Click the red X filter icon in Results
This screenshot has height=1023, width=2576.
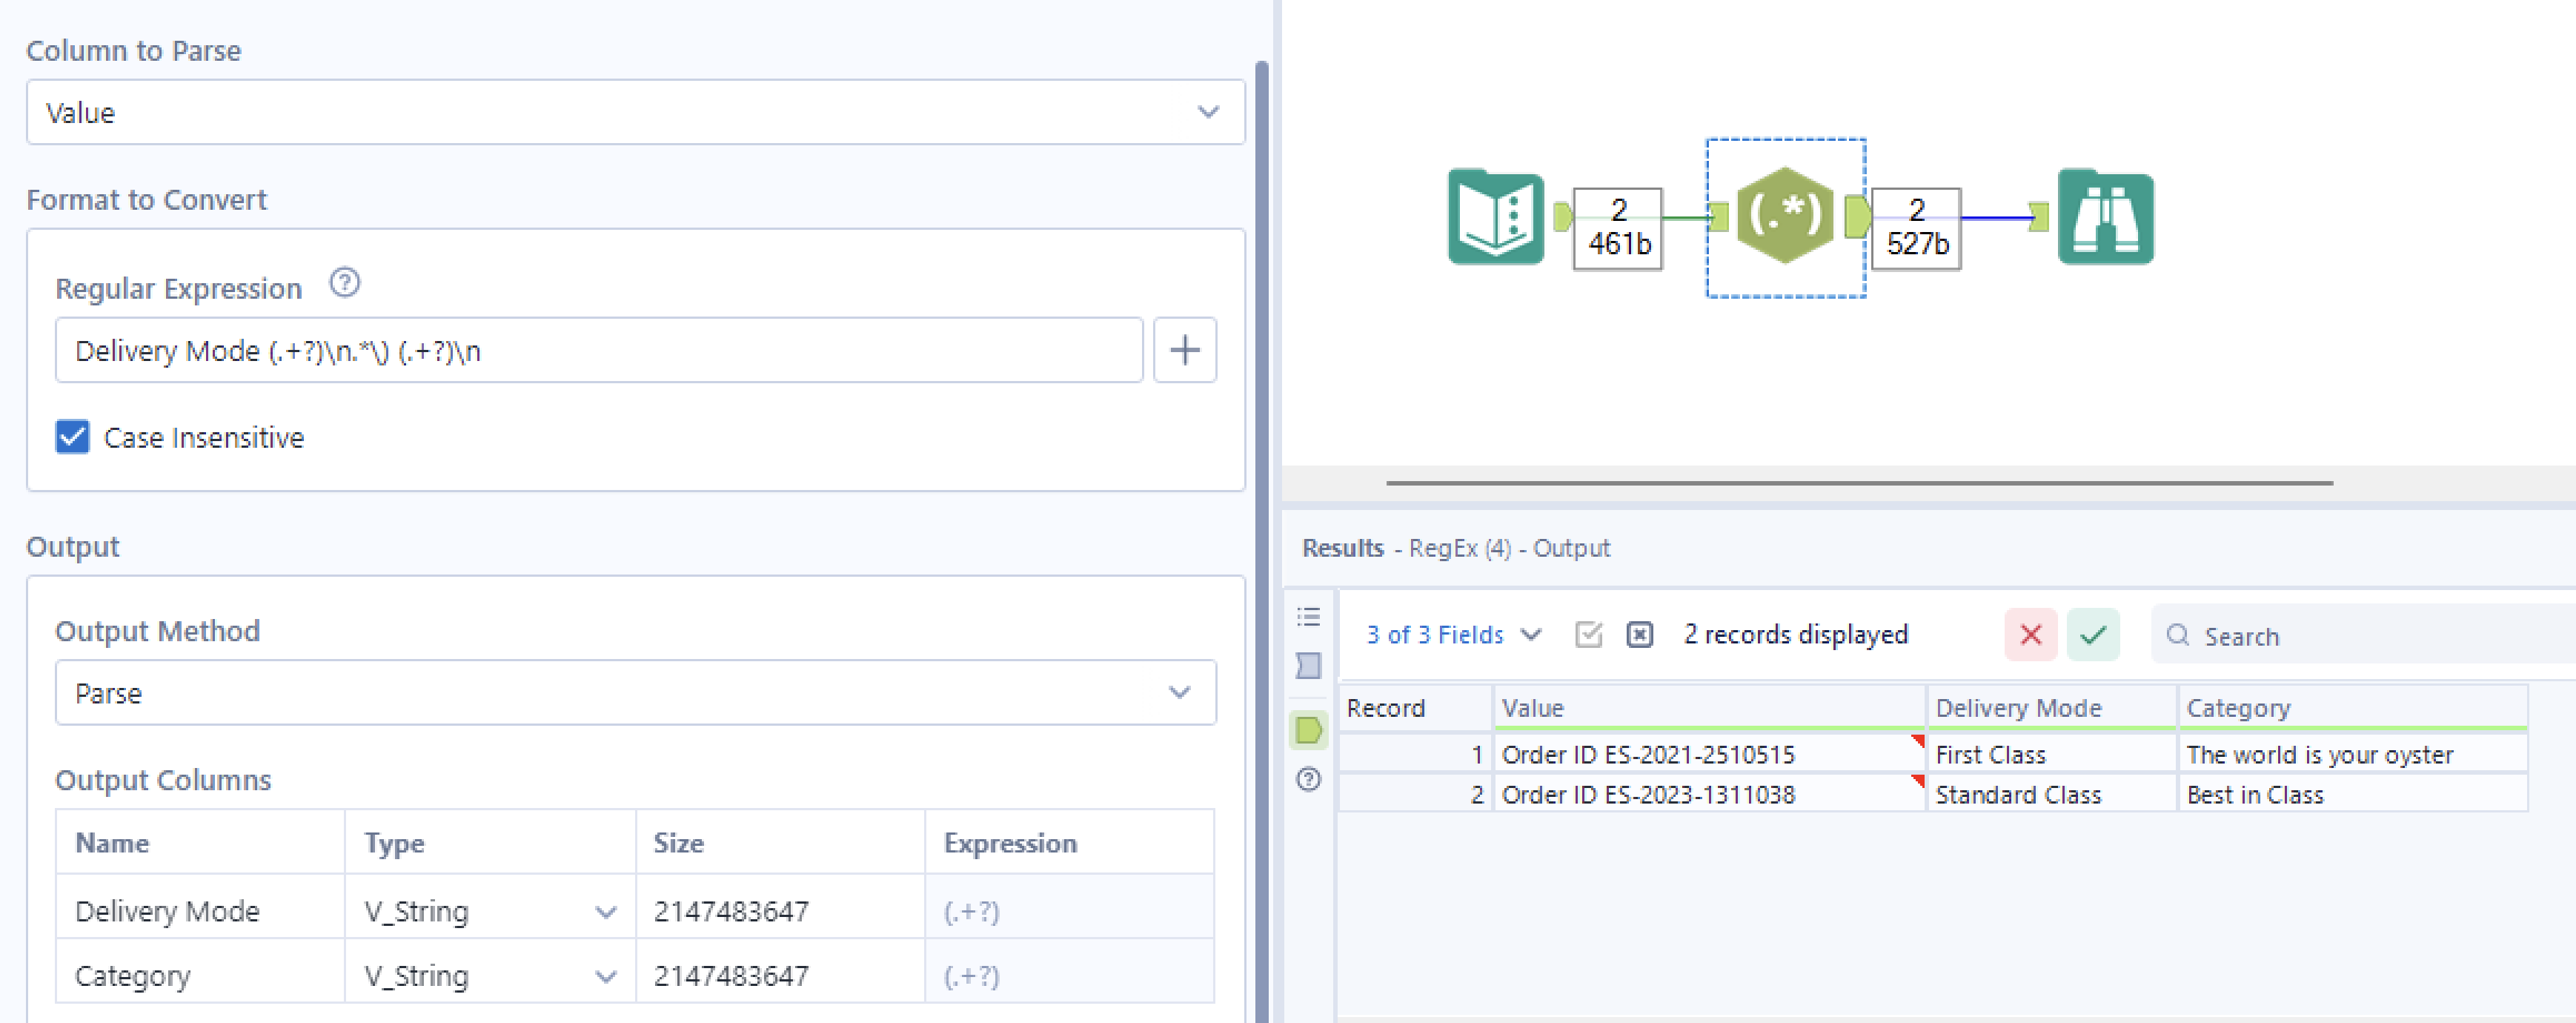(2030, 634)
